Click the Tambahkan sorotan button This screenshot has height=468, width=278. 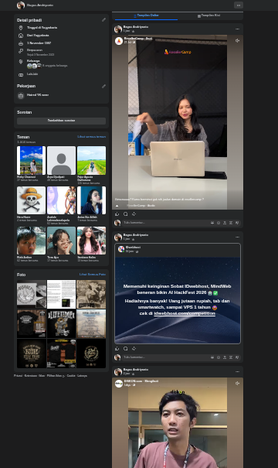61,121
